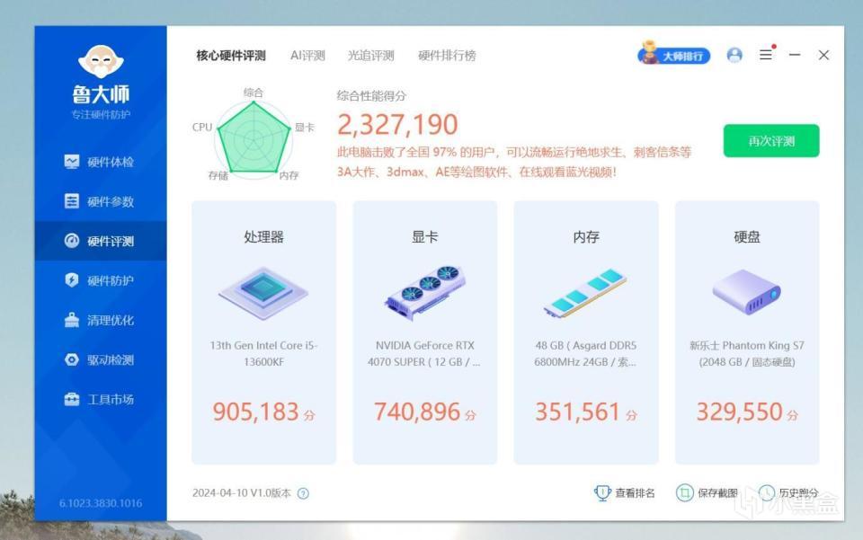The width and height of the screenshot is (863, 540).
Task: Click the 大师排行 badge button
Action: click(674, 55)
